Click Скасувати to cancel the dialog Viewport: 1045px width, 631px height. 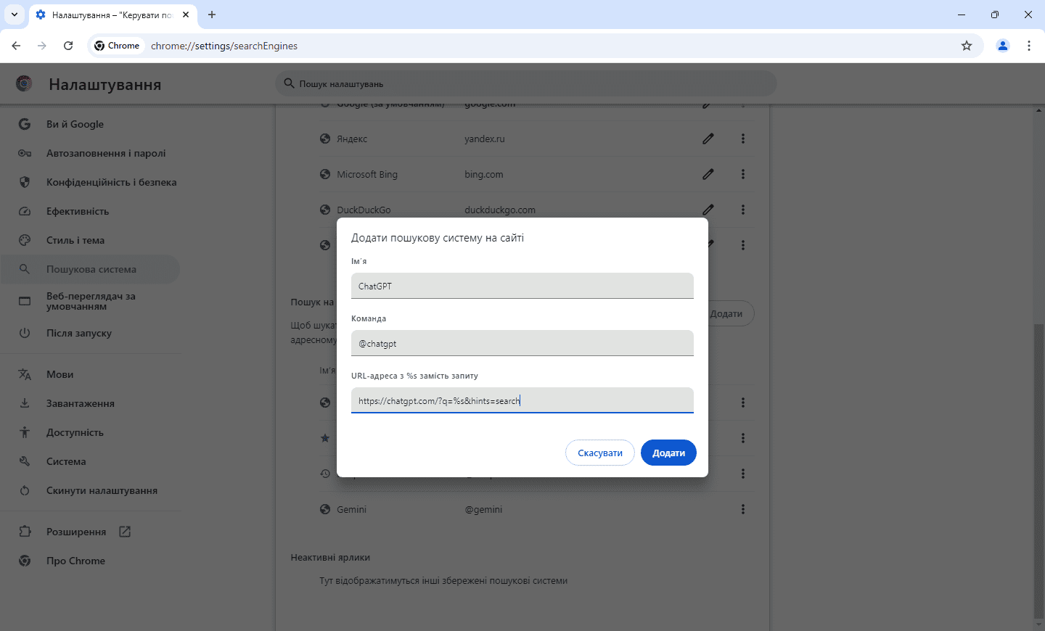(600, 453)
